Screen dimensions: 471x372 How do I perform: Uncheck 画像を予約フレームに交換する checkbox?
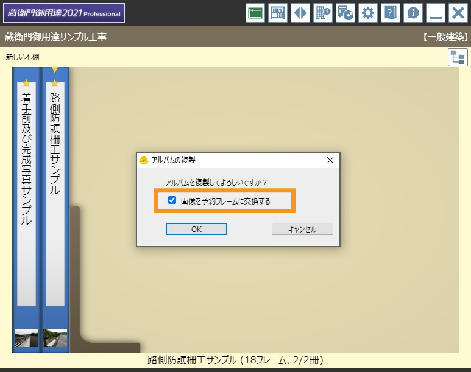(172, 200)
